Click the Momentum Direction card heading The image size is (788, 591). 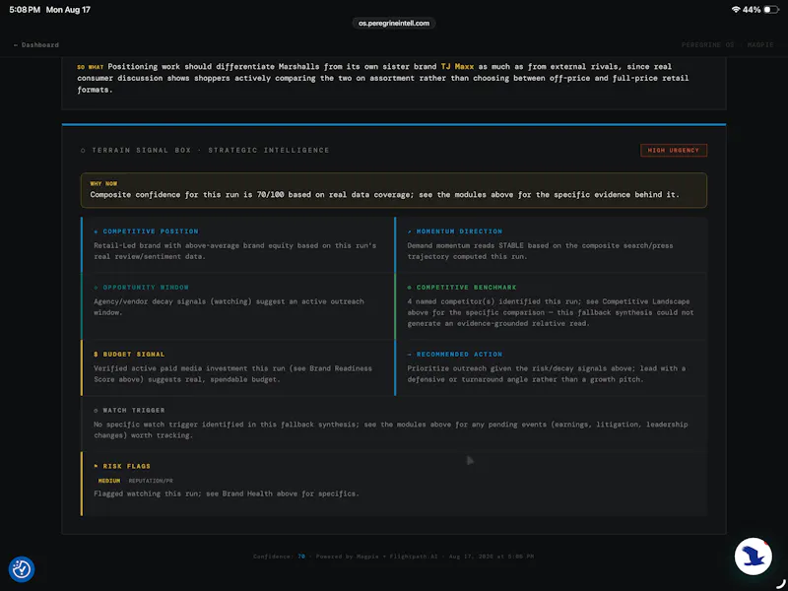point(459,231)
